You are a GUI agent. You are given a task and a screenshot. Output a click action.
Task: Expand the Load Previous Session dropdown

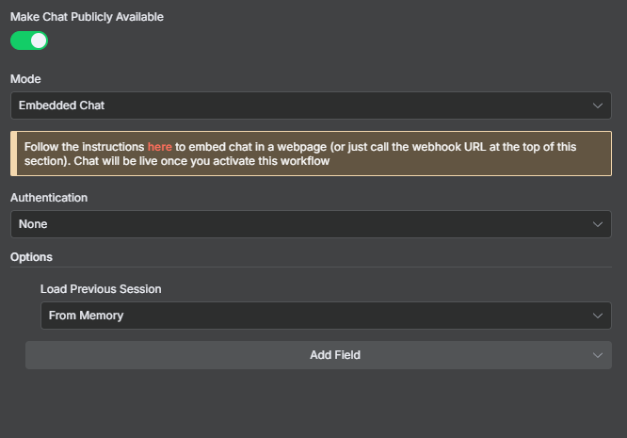coord(325,316)
